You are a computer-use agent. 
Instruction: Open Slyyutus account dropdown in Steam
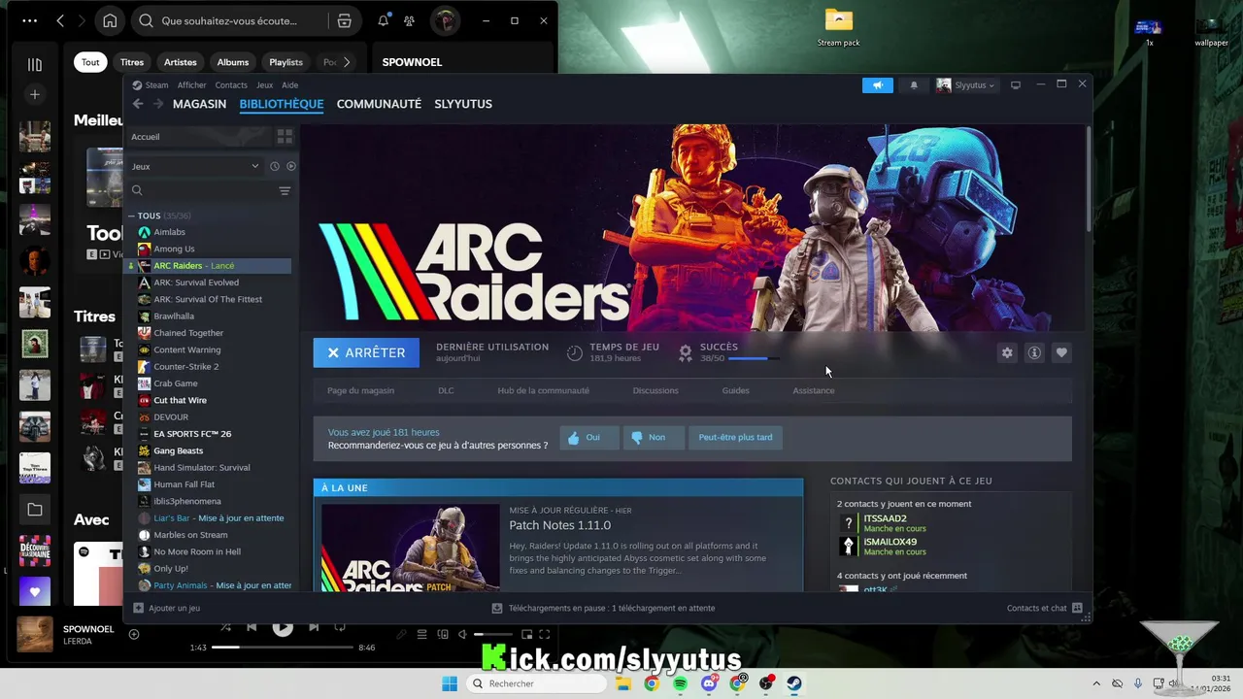(x=965, y=85)
